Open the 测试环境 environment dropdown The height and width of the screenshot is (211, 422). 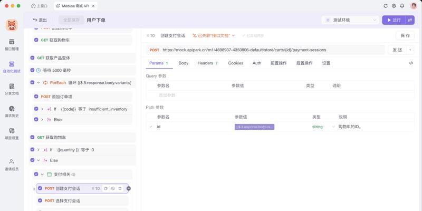[350, 20]
